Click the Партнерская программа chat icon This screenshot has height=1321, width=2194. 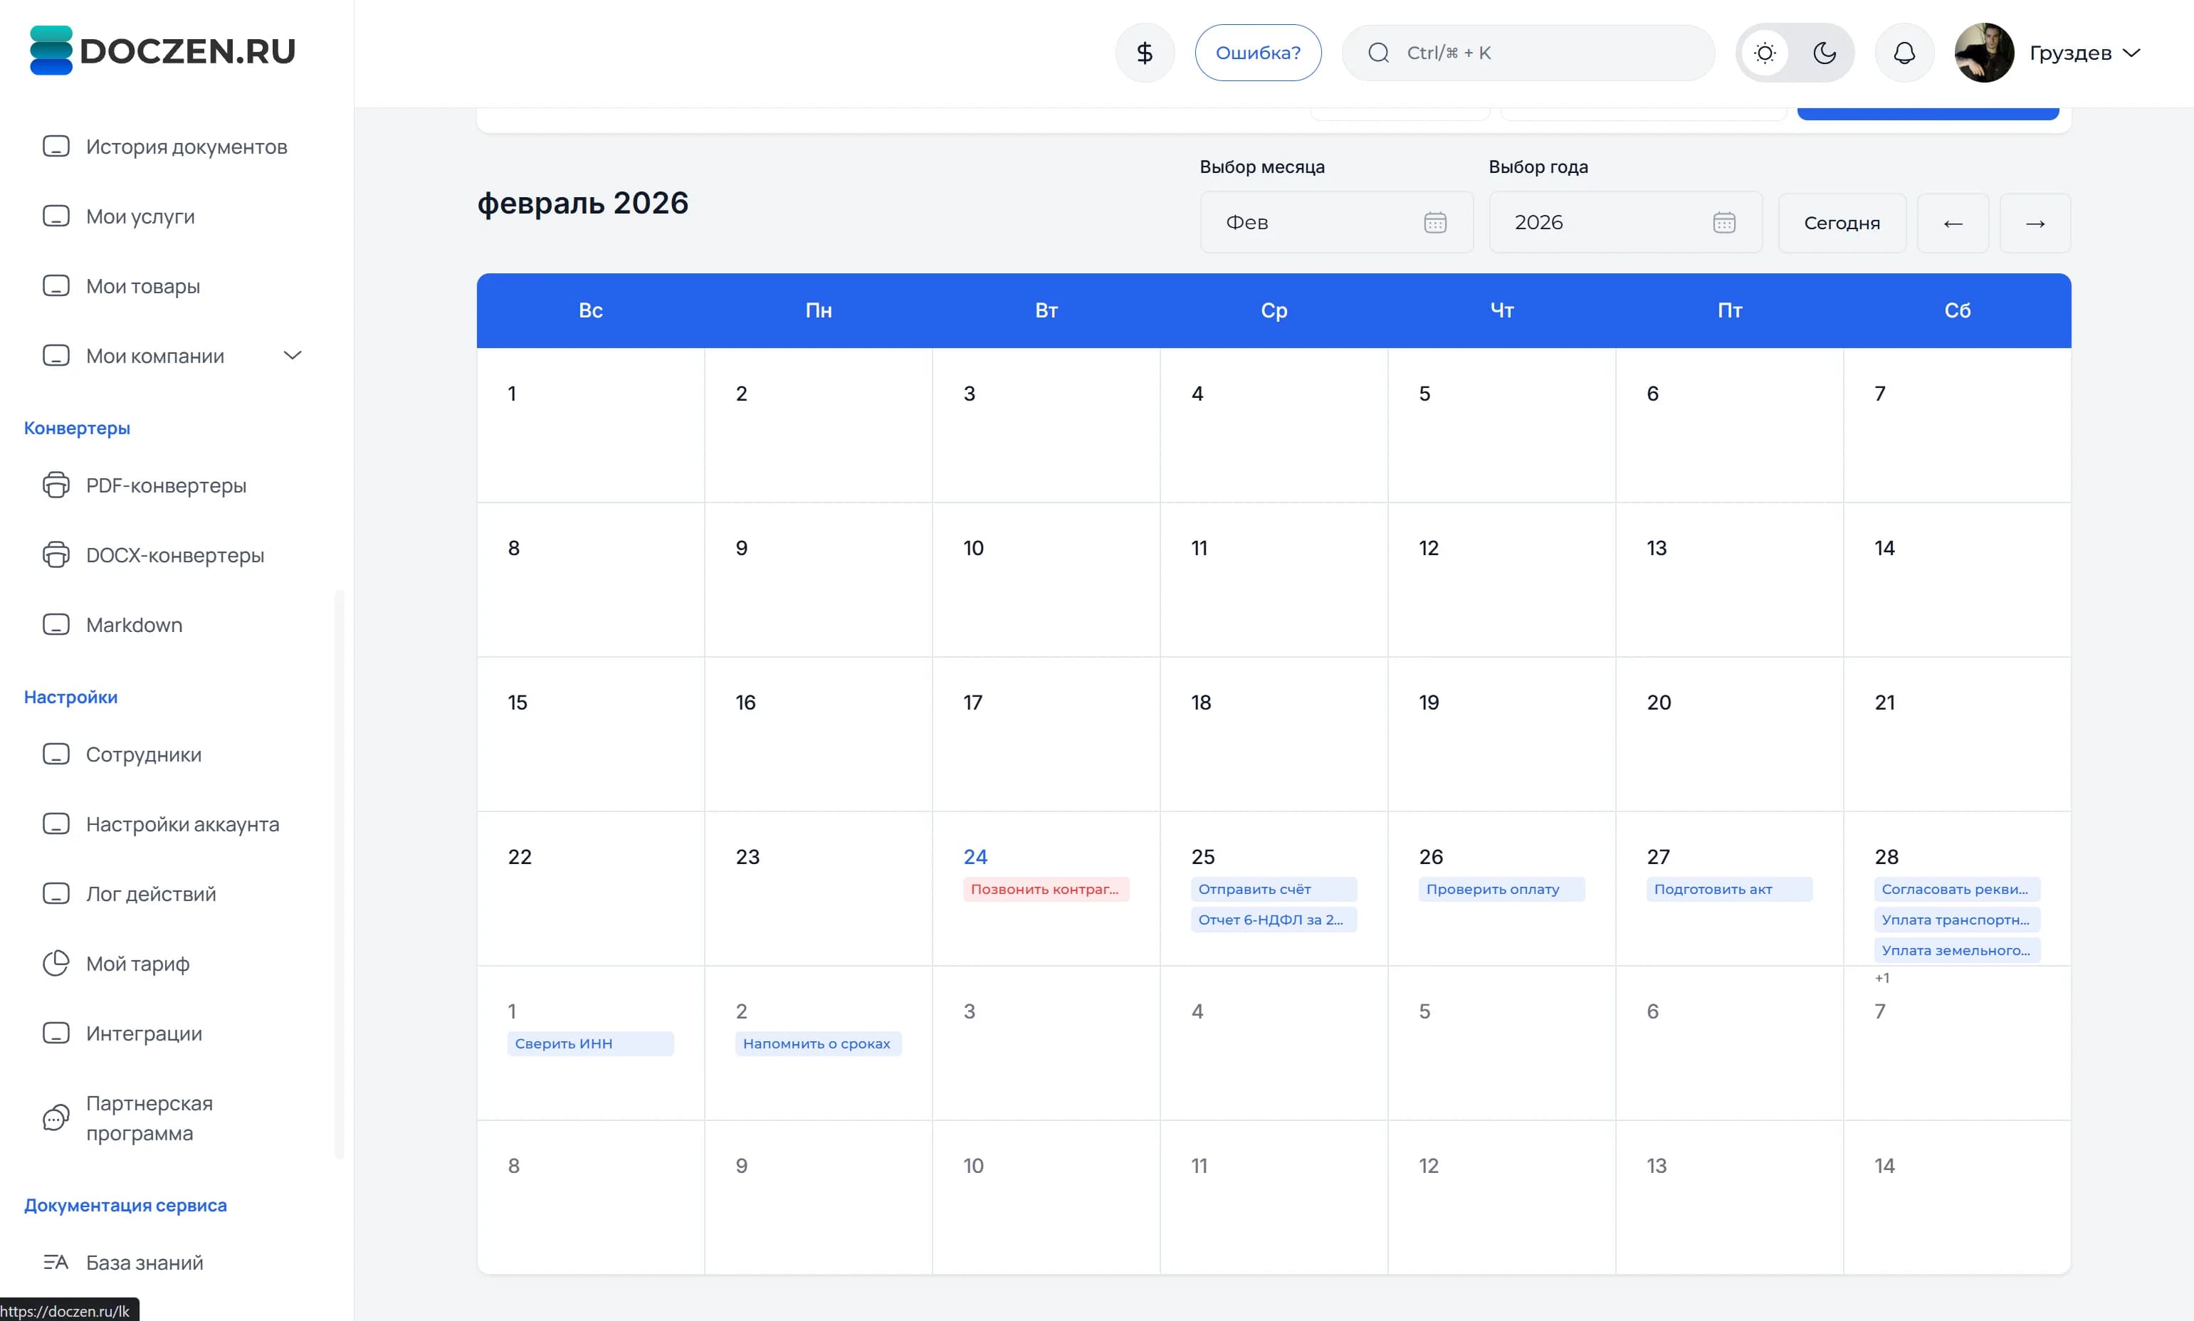(56, 1117)
